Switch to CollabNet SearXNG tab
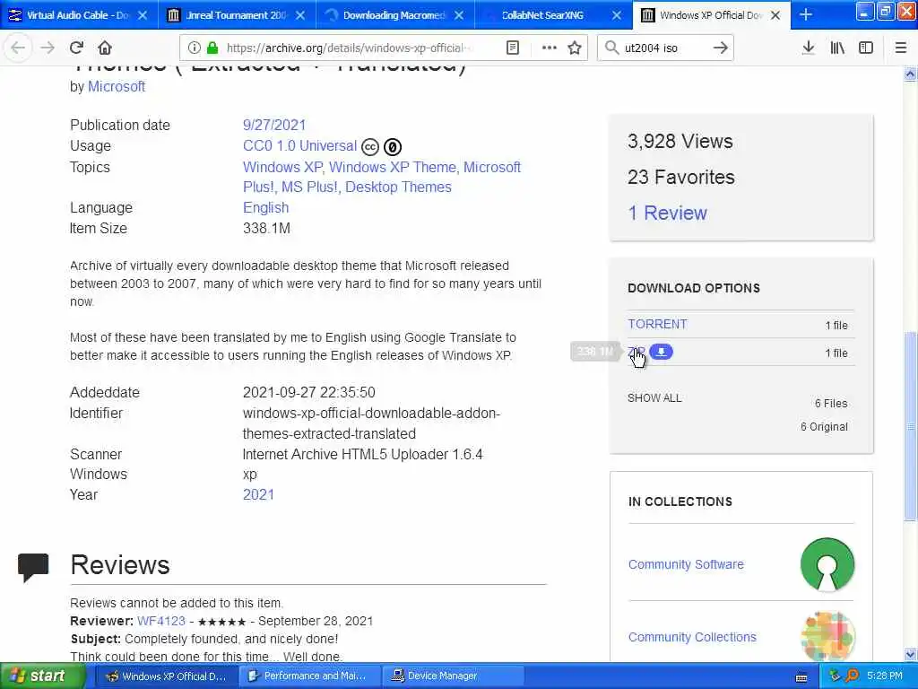The height and width of the screenshot is (689, 918). coord(553,15)
